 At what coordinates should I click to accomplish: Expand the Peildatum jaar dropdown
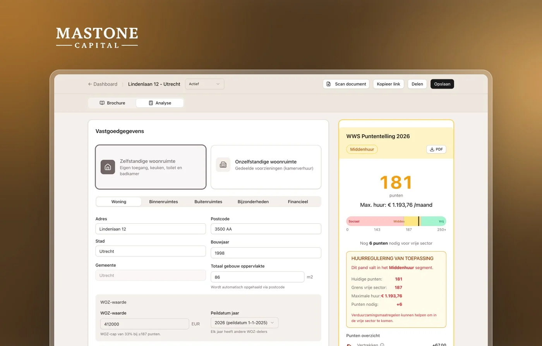pos(244,323)
